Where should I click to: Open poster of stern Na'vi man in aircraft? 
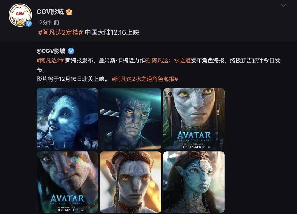[131, 119]
